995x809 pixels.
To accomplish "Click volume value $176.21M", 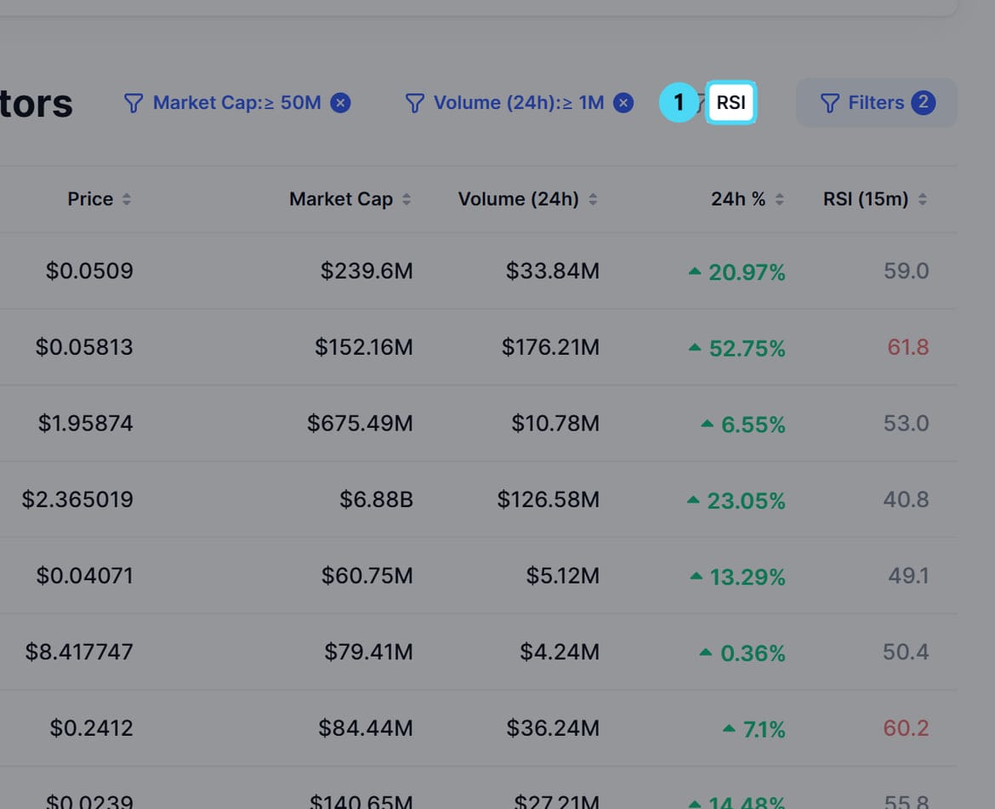I will [x=550, y=347].
